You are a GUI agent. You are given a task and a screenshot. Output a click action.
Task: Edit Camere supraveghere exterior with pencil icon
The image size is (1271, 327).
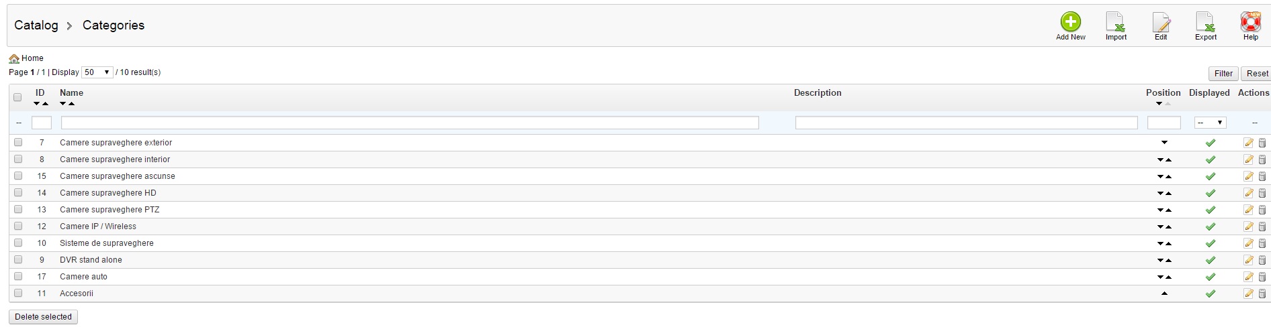[1248, 143]
